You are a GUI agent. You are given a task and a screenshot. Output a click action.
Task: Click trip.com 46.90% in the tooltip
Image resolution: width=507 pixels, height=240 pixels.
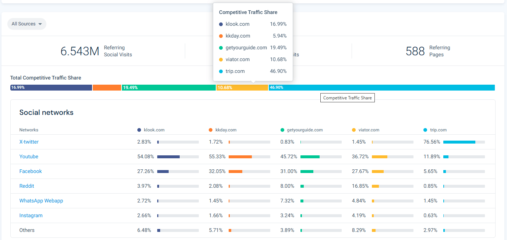[253, 71]
